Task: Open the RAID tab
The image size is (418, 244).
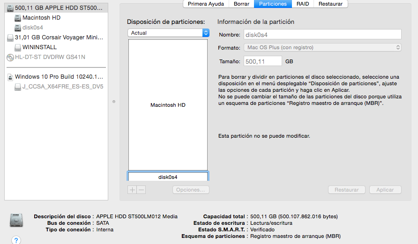Action: (303, 4)
